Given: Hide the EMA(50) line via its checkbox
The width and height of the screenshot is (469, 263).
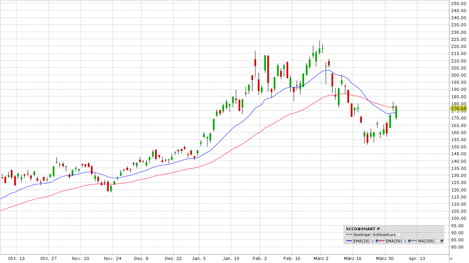Looking at the screenshot, I should (x=405, y=241).
